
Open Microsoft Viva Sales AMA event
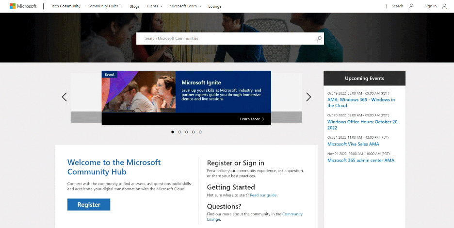pos(353,144)
